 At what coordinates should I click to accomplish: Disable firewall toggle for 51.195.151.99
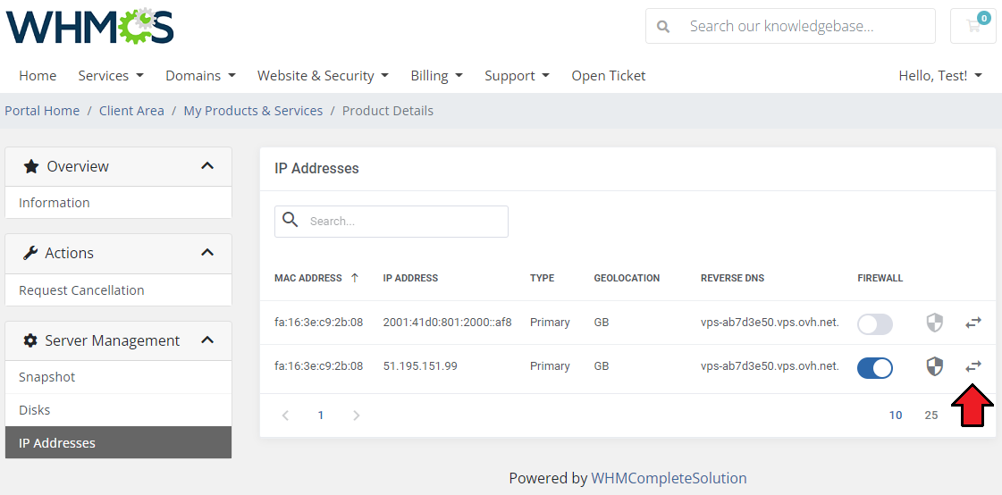tap(875, 368)
